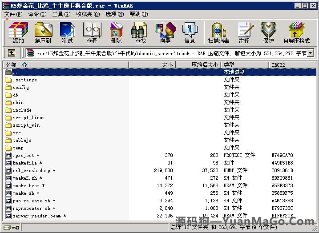Image resolution: width=319 pixels, height=233 pixels.
Task: Click the 'PROJECT 文件' type cell
Action: [239, 155]
